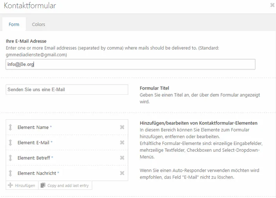This screenshot has height=198, width=276.
Task: Click the reorder arrow for Element: E-Mail
Action: 11,142
